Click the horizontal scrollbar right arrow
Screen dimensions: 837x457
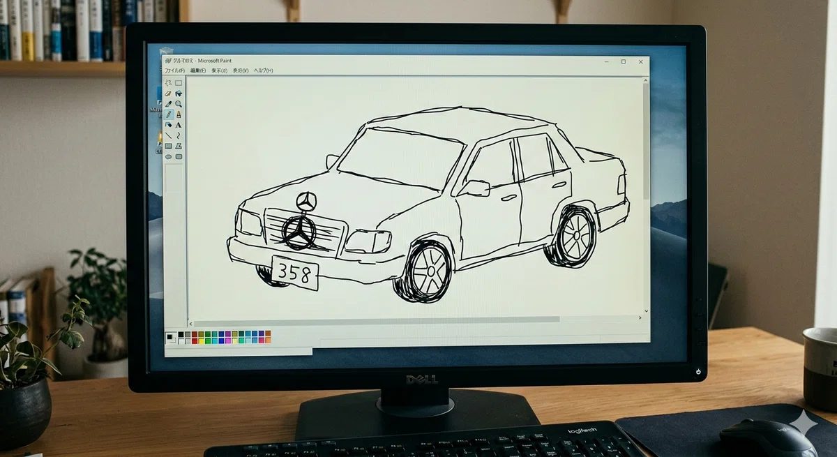[640, 318]
